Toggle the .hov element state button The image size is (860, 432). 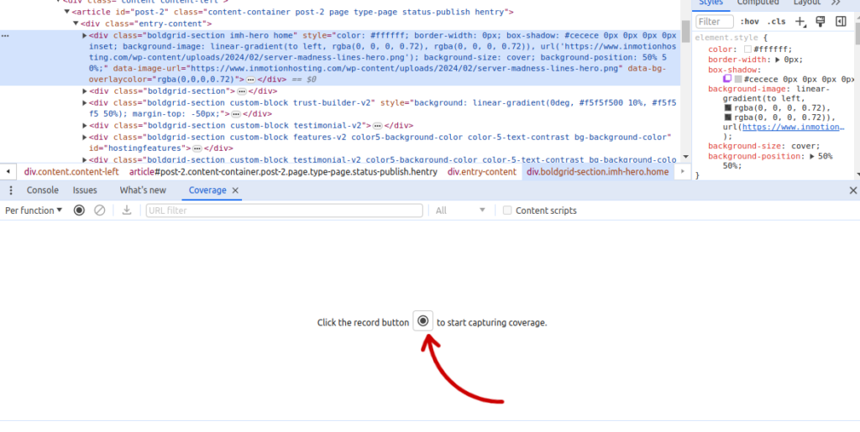749,22
